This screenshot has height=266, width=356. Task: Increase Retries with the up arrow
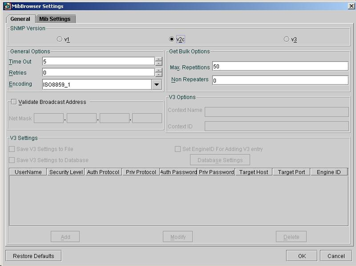(158, 70)
